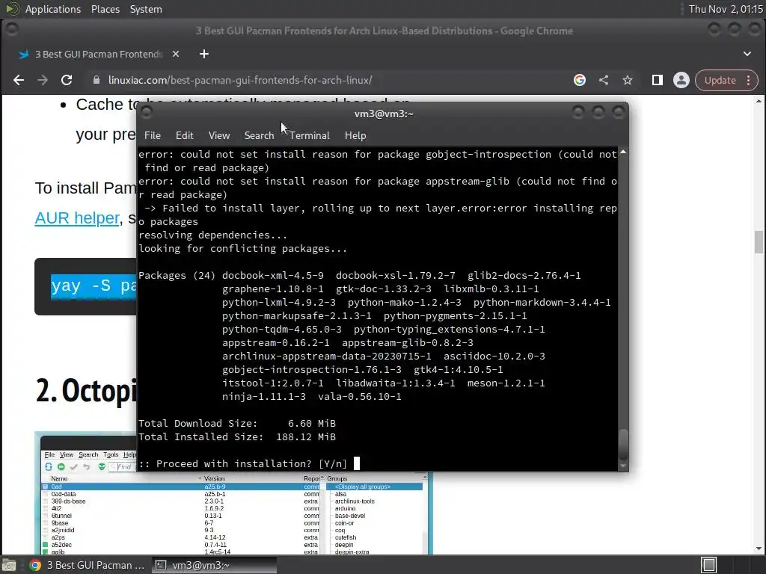766x574 pixels.
Task: Click terminal scrollbar up arrow
Action: click(x=623, y=152)
